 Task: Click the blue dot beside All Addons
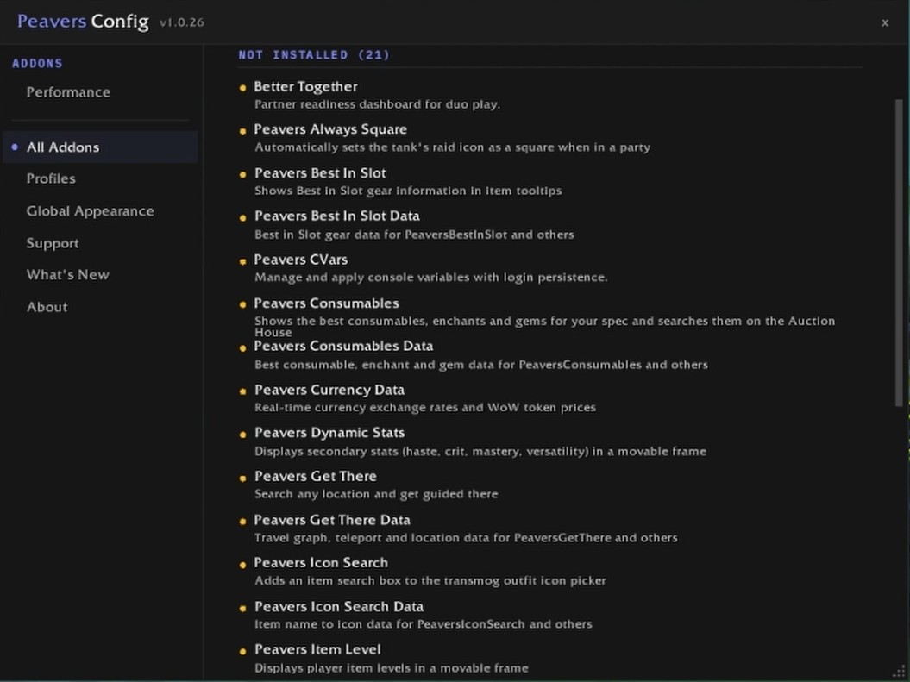tap(15, 147)
